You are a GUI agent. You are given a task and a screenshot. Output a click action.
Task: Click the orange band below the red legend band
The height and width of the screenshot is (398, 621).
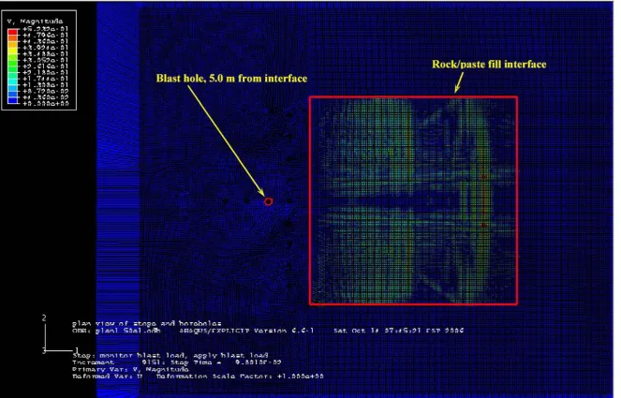[13, 38]
